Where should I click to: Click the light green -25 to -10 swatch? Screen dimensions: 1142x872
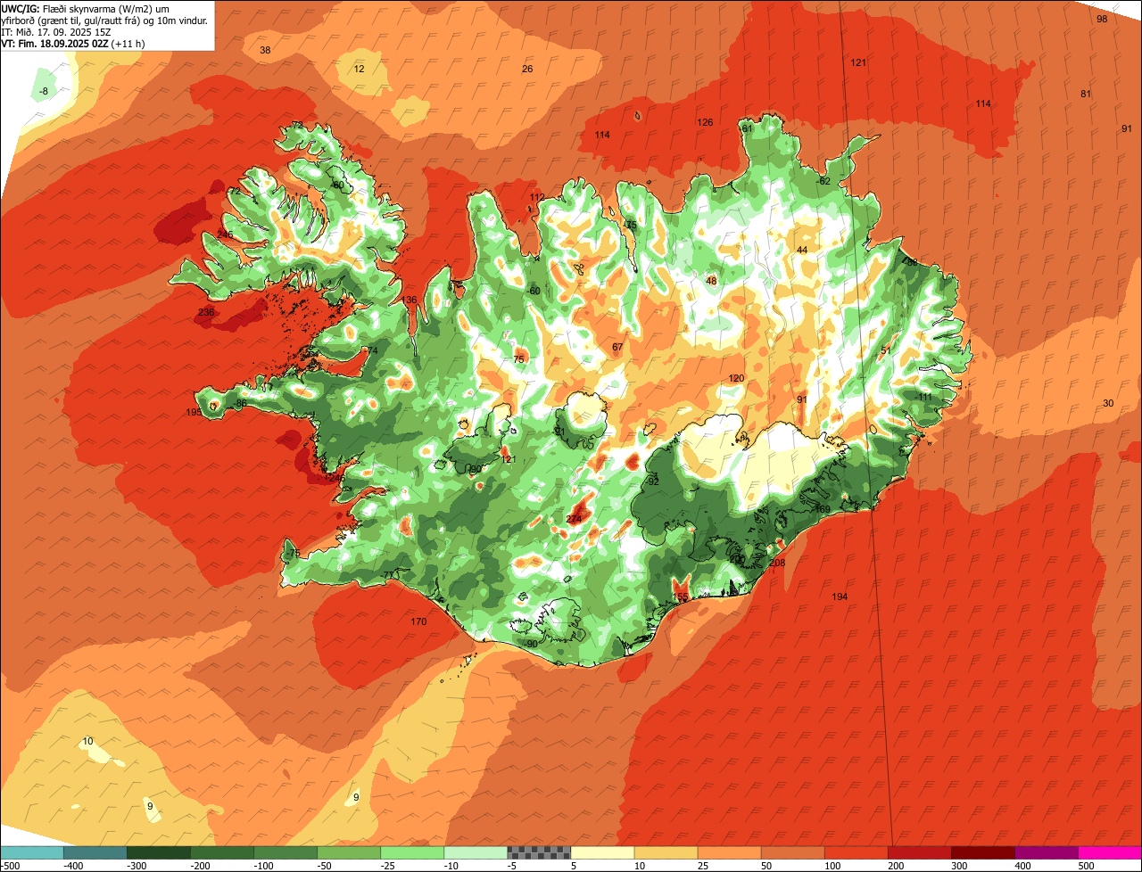tap(411, 852)
